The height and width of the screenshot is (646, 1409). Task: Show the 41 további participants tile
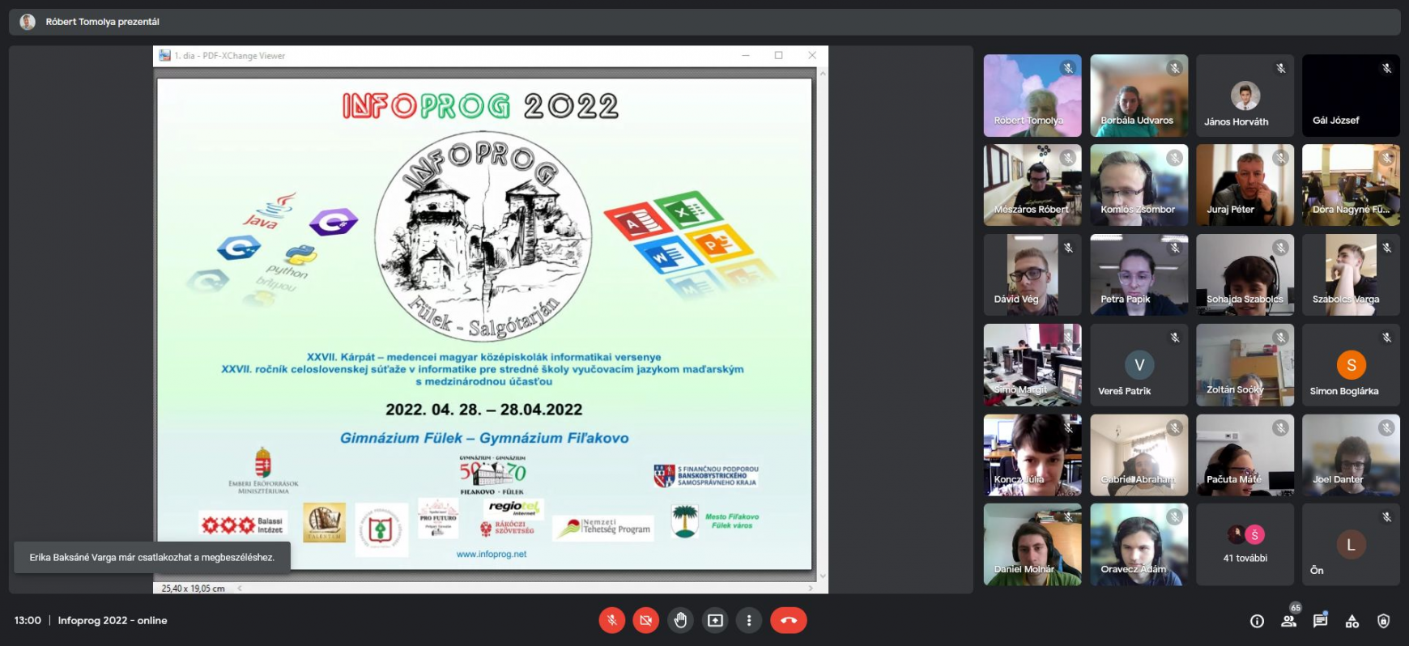pyautogui.click(x=1245, y=545)
